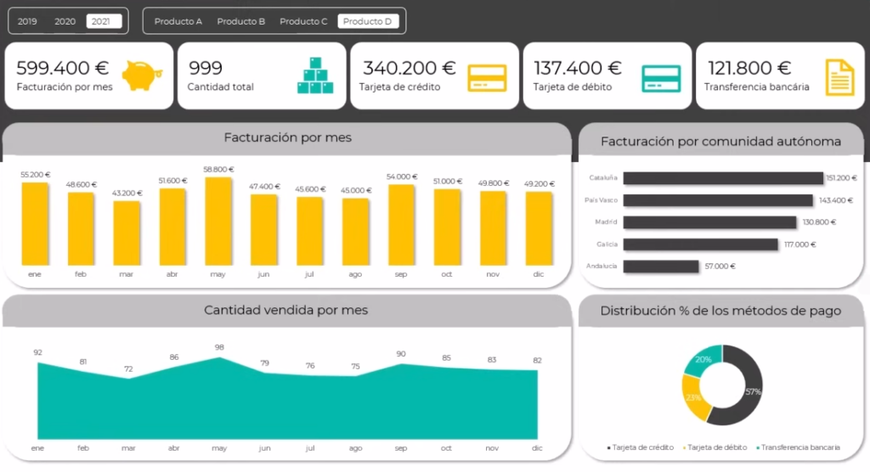The width and height of the screenshot is (870, 472).
Task: Click the 54.000 € label above sep
Action: pos(402,177)
